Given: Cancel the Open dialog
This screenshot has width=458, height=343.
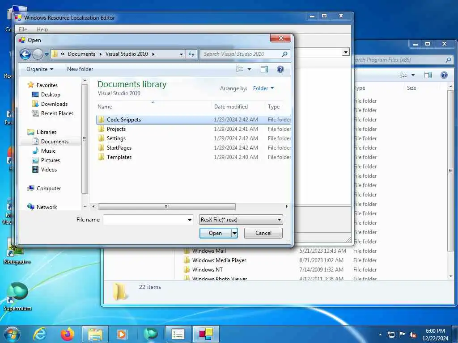Looking at the screenshot, I should coord(263,233).
